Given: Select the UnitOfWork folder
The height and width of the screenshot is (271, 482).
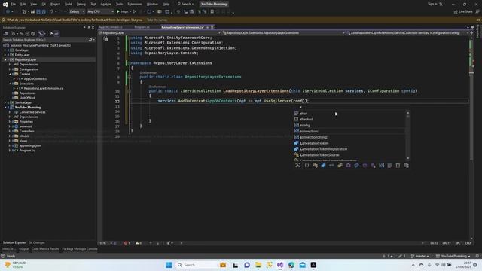Looking at the screenshot, I should coord(27,98).
